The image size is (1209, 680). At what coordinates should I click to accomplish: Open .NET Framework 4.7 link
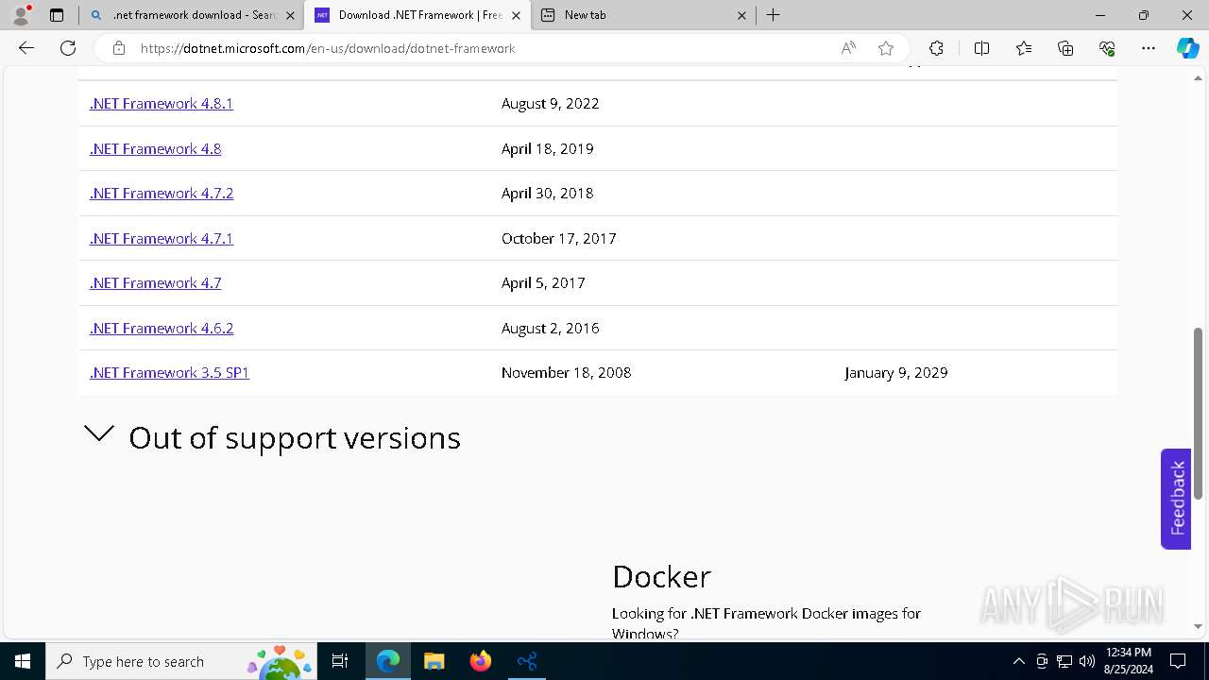coord(156,283)
